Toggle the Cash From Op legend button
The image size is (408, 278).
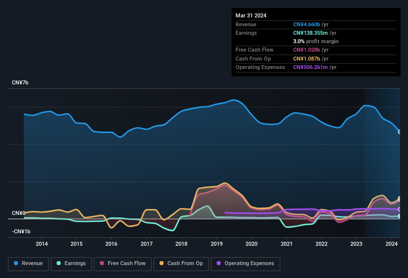pos(181,264)
